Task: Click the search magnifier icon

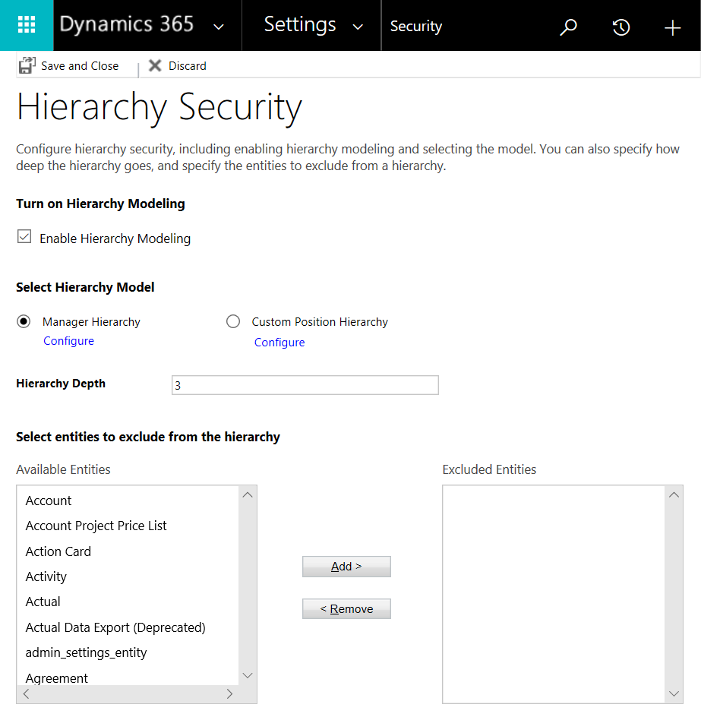Action: pos(568,27)
